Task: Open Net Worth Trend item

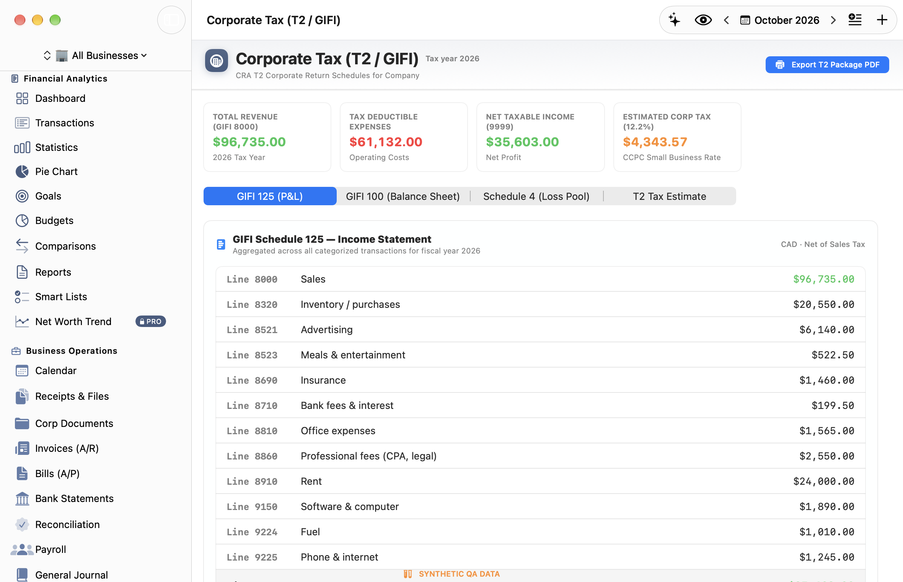Action: point(73,322)
